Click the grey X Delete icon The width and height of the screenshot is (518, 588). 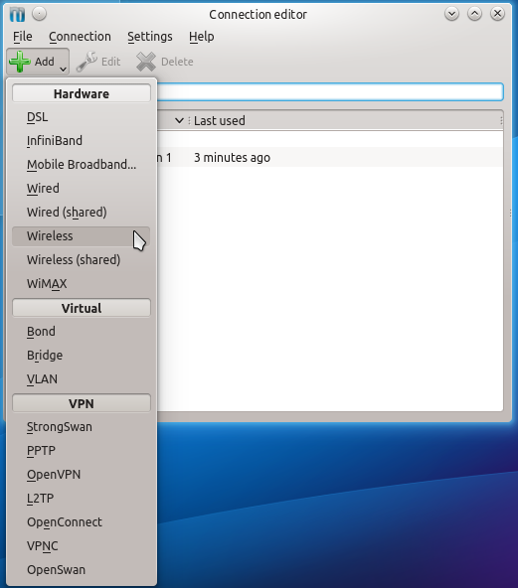[146, 62]
